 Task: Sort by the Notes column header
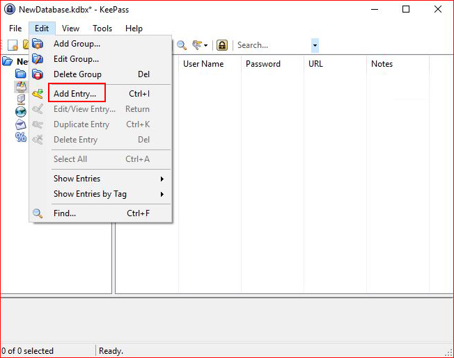pos(398,63)
